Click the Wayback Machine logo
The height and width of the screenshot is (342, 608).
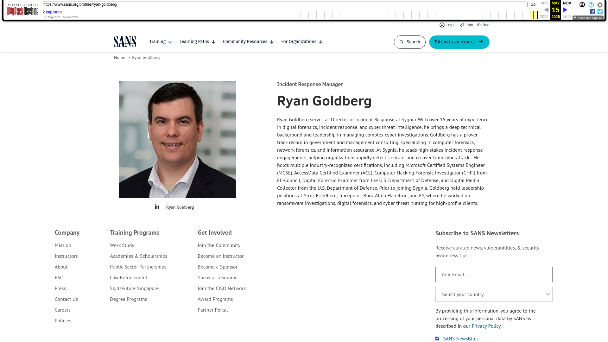click(x=22, y=10)
